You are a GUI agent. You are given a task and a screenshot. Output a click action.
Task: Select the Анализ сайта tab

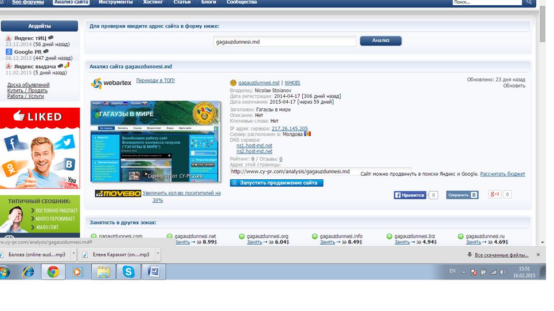point(71,2)
